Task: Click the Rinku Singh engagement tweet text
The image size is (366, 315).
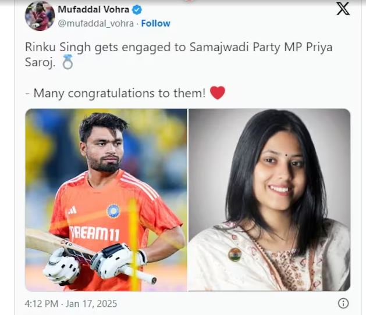Action: pos(179,55)
